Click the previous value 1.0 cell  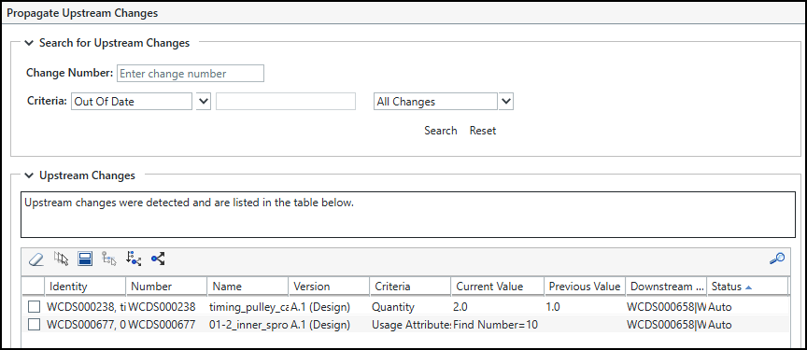553,307
